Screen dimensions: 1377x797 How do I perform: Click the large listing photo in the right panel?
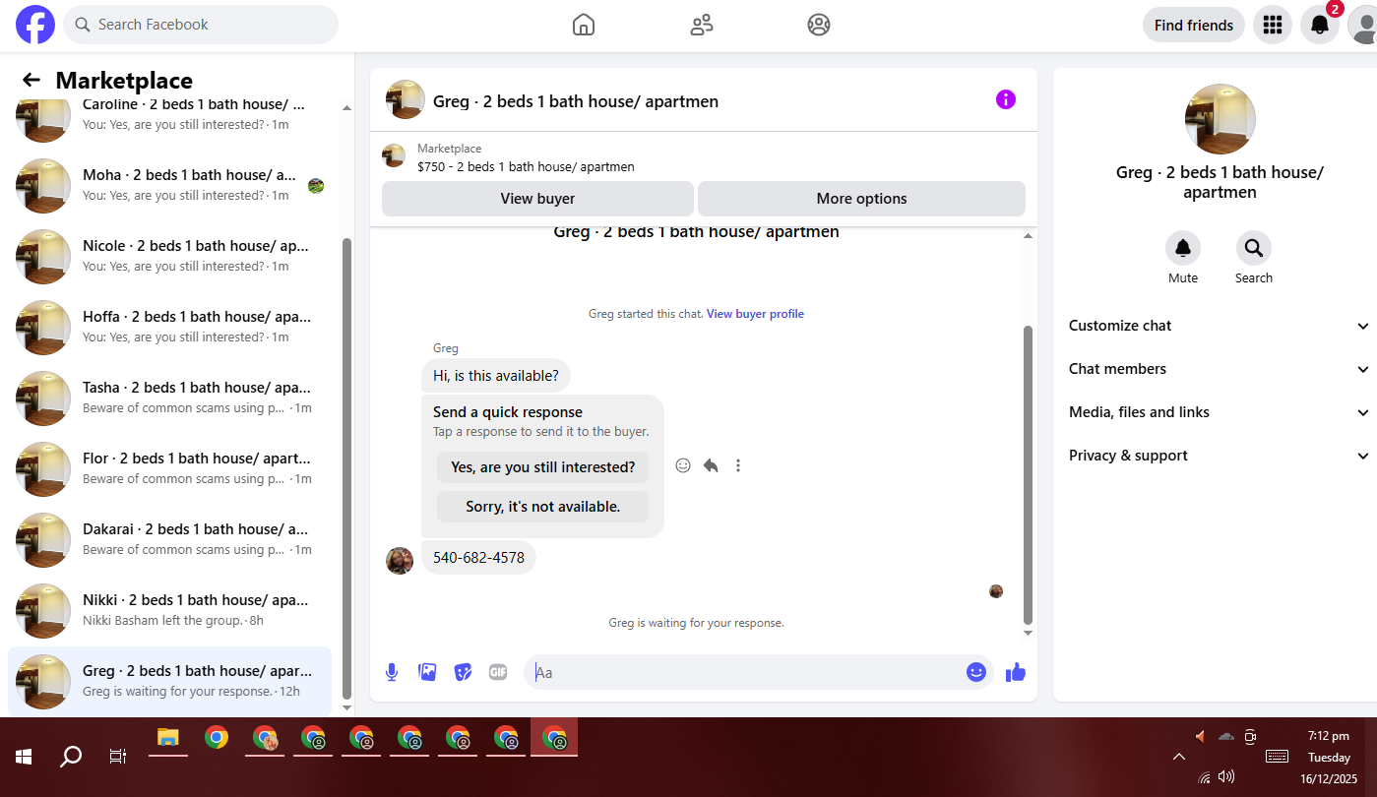pos(1220,119)
